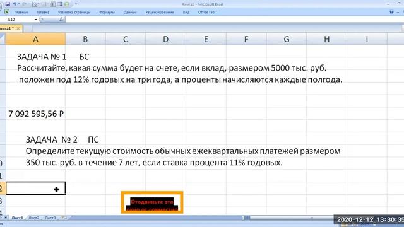
Task: Click the horizontal scrollbar track at bottom
Action: [291, 218]
